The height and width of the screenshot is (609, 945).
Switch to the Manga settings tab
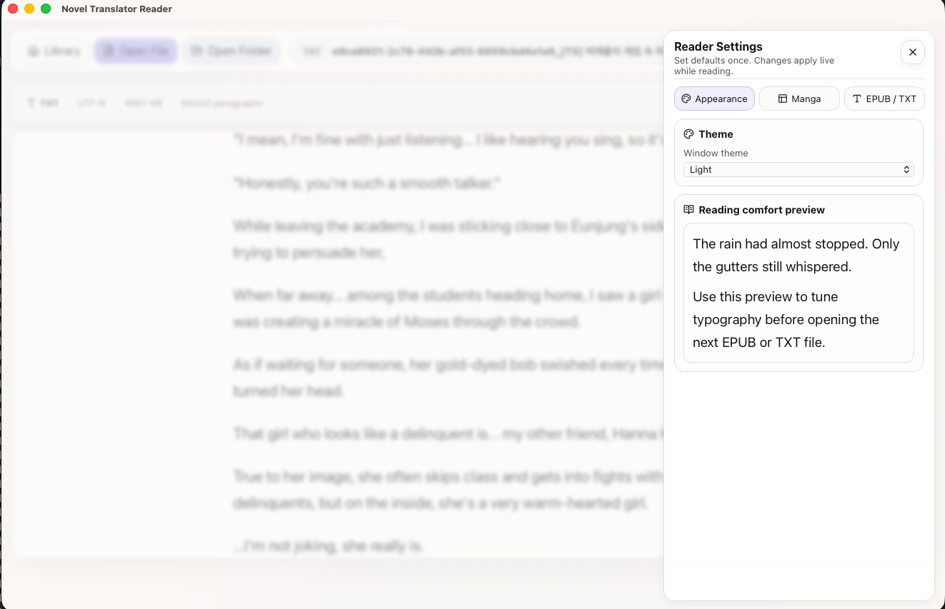coord(799,99)
